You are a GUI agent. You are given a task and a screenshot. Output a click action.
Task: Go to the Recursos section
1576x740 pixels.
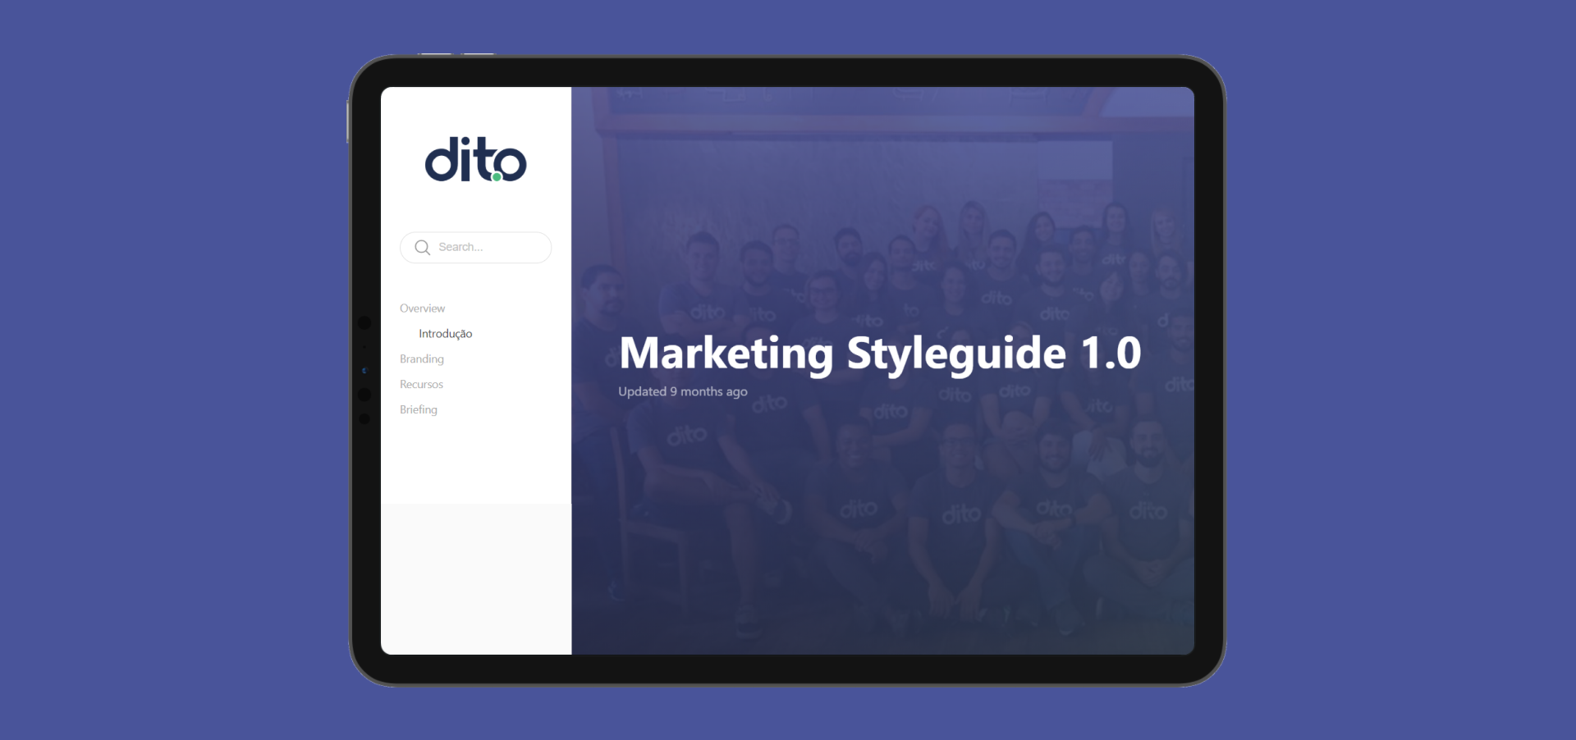(421, 385)
